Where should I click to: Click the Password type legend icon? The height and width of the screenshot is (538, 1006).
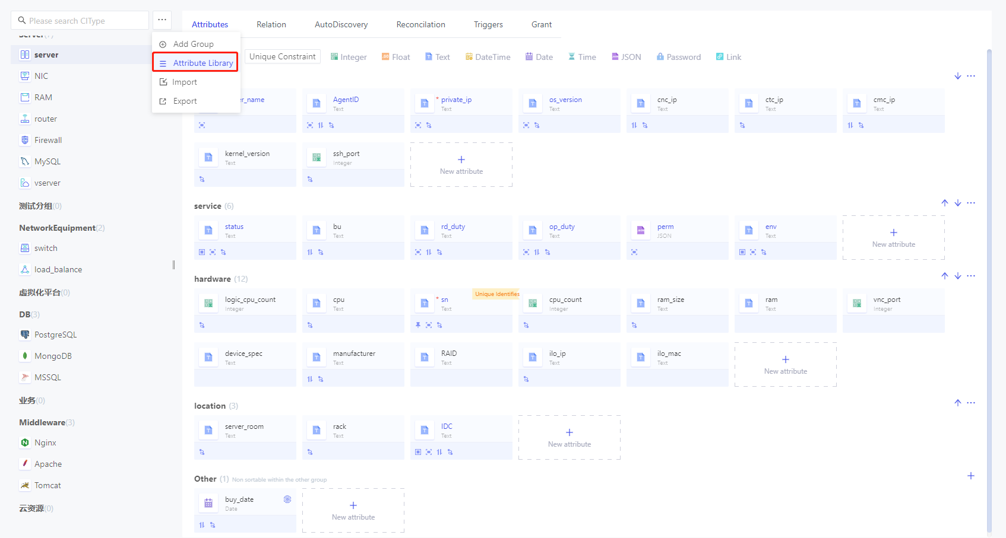pyautogui.click(x=660, y=57)
